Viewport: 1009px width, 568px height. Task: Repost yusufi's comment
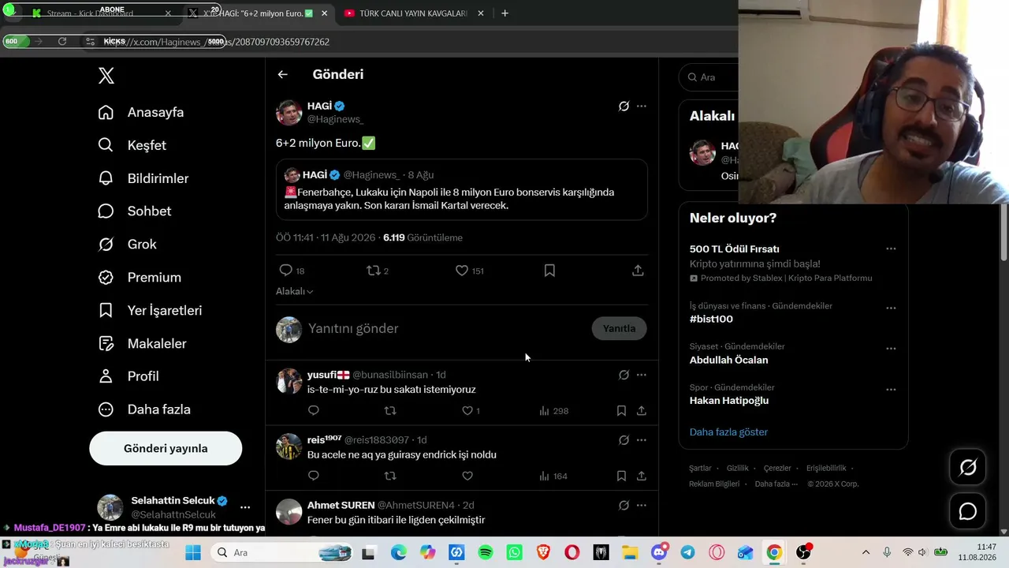pyautogui.click(x=389, y=410)
